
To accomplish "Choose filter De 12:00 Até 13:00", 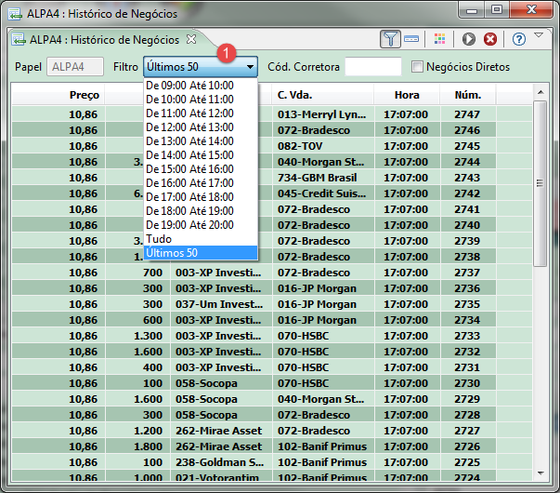I will pos(201,127).
